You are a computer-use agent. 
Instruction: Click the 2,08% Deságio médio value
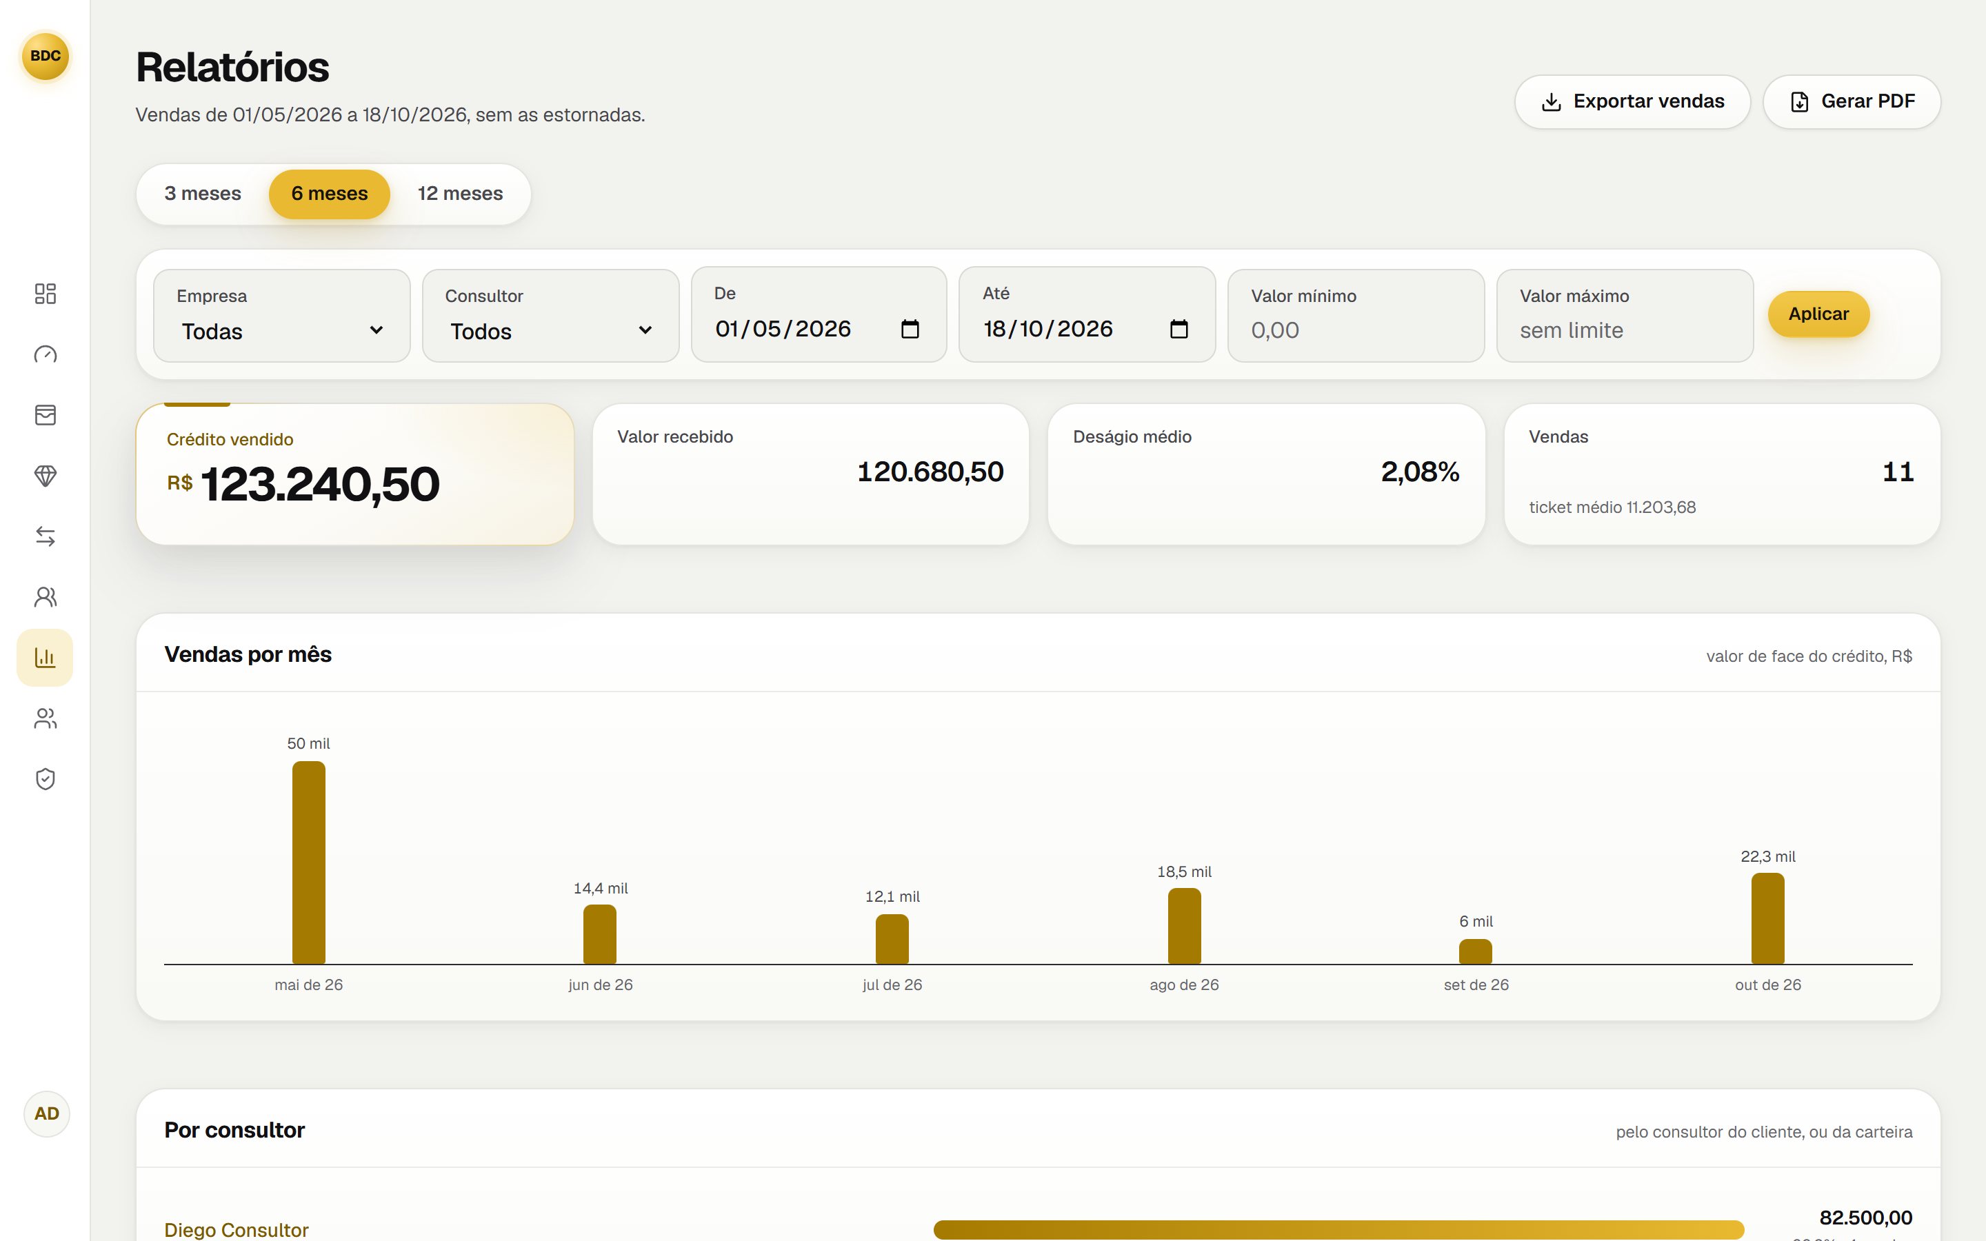[1420, 472]
